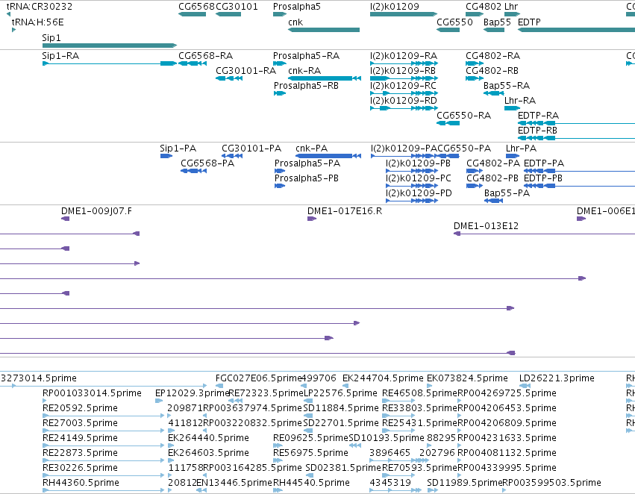
Task: Select the CG6550-RA transcript label
Action: [463, 116]
